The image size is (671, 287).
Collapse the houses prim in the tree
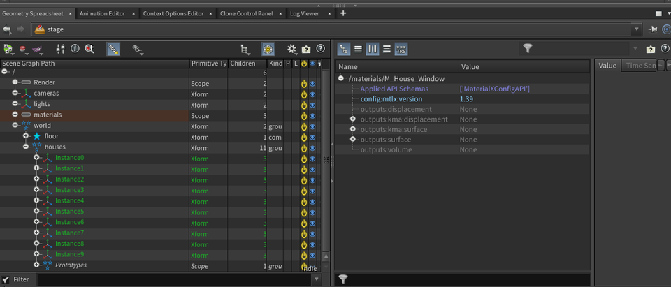click(x=26, y=147)
